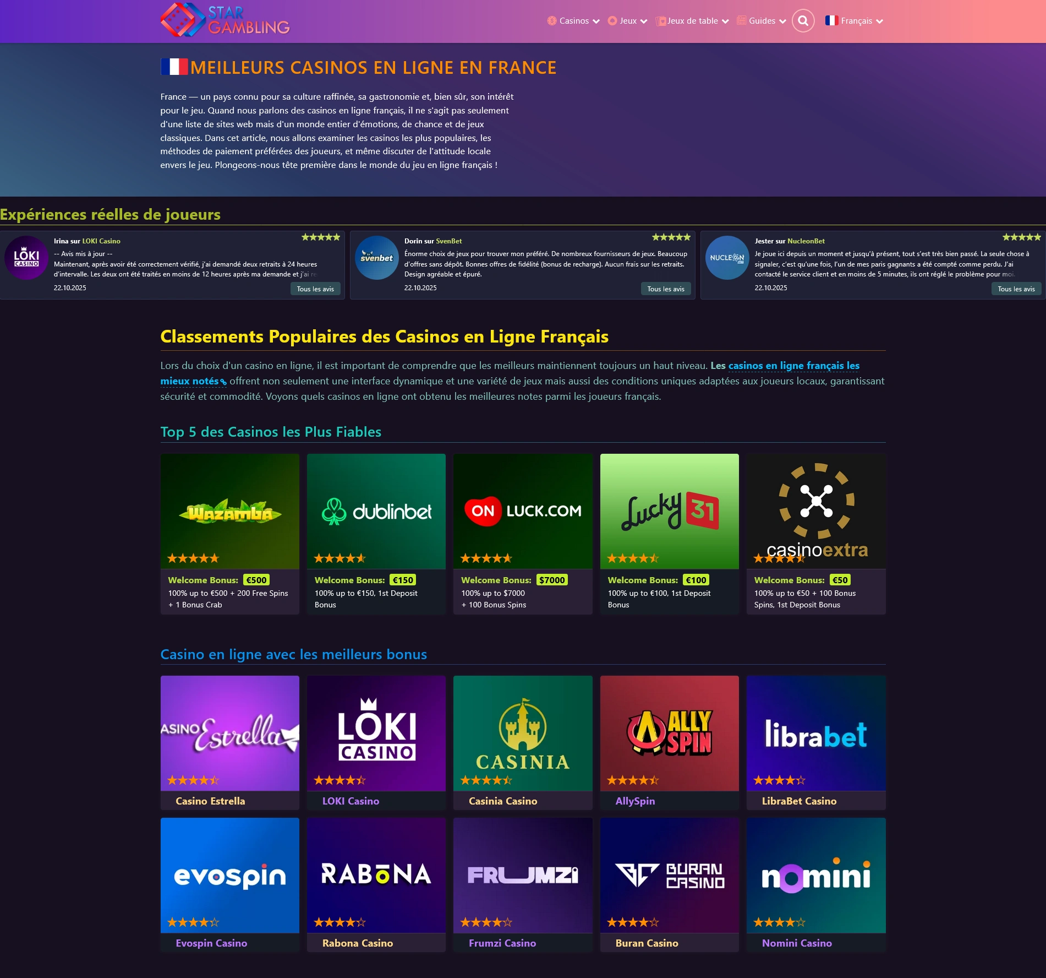Open the Jeux de table menu item
This screenshot has width=1046, height=978.
point(693,21)
